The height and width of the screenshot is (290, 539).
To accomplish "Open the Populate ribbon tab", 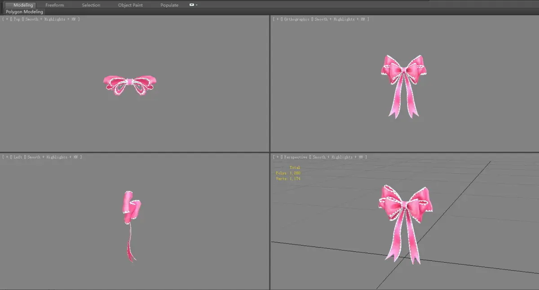I will 169,5.
